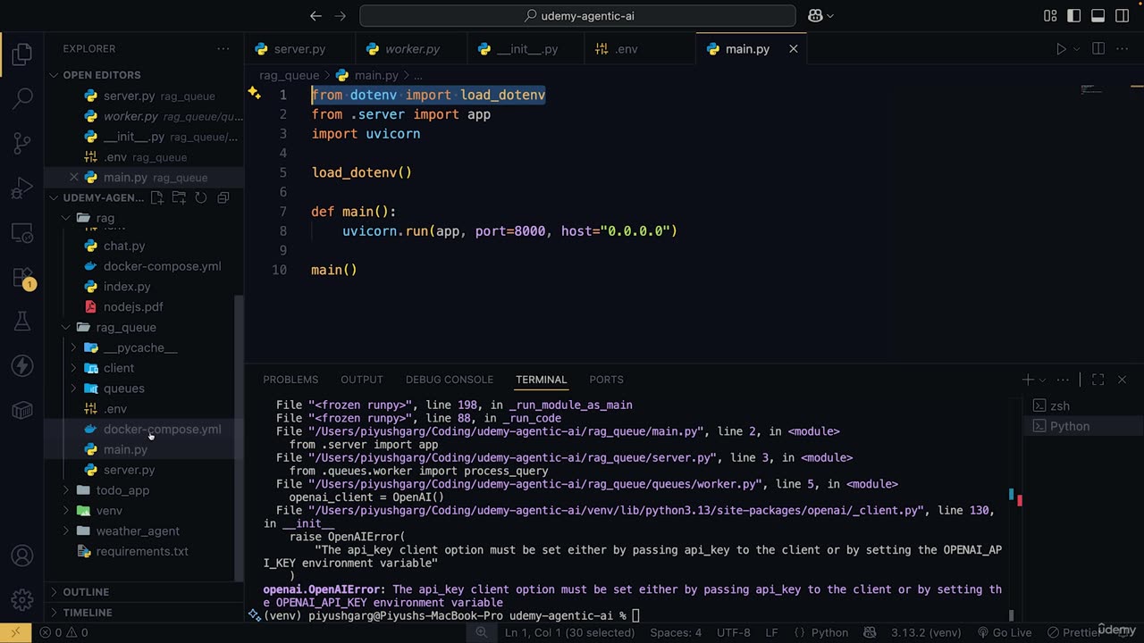Screen dimensions: 1144x643
Task: Open docker-compose.yml under rag_queue
Action: tap(162, 429)
